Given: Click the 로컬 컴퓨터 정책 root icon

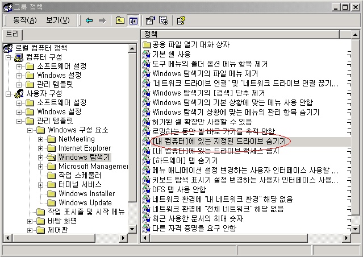Looking at the screenshot, I should point(9,48).
